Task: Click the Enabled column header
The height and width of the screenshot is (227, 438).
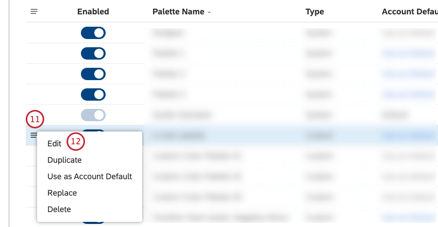Action: (93, 11)
